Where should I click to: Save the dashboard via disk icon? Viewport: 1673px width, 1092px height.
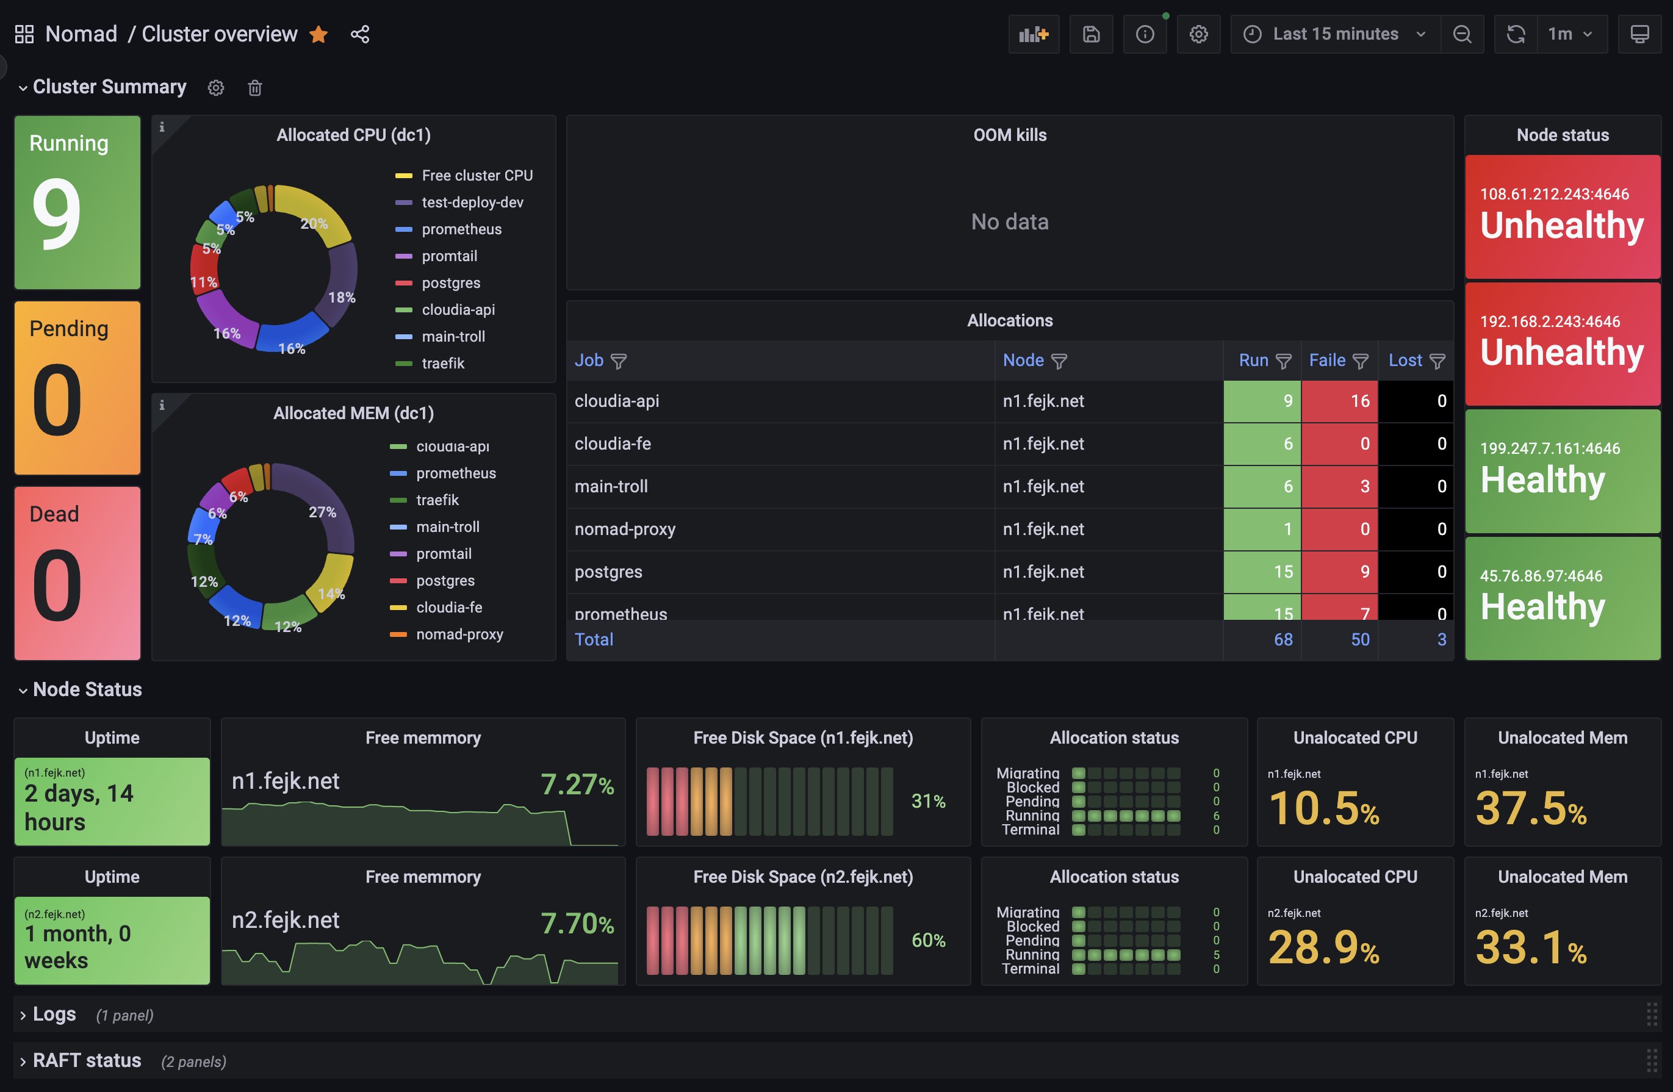coord(1090,34)
